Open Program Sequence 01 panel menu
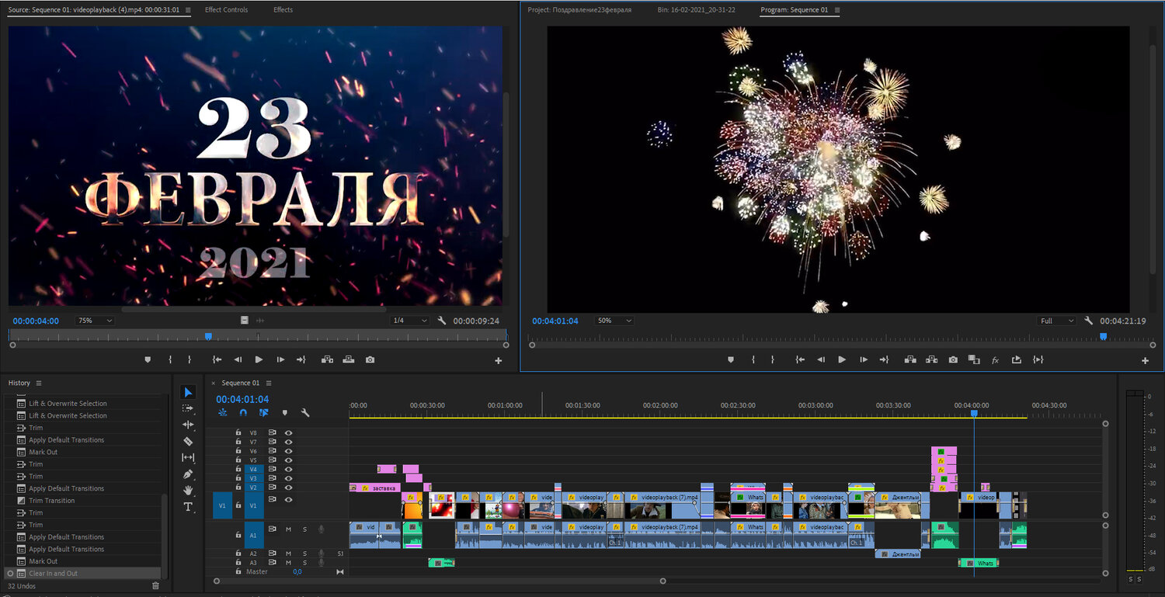This screenshot has height=597, width=1165. 836,10
